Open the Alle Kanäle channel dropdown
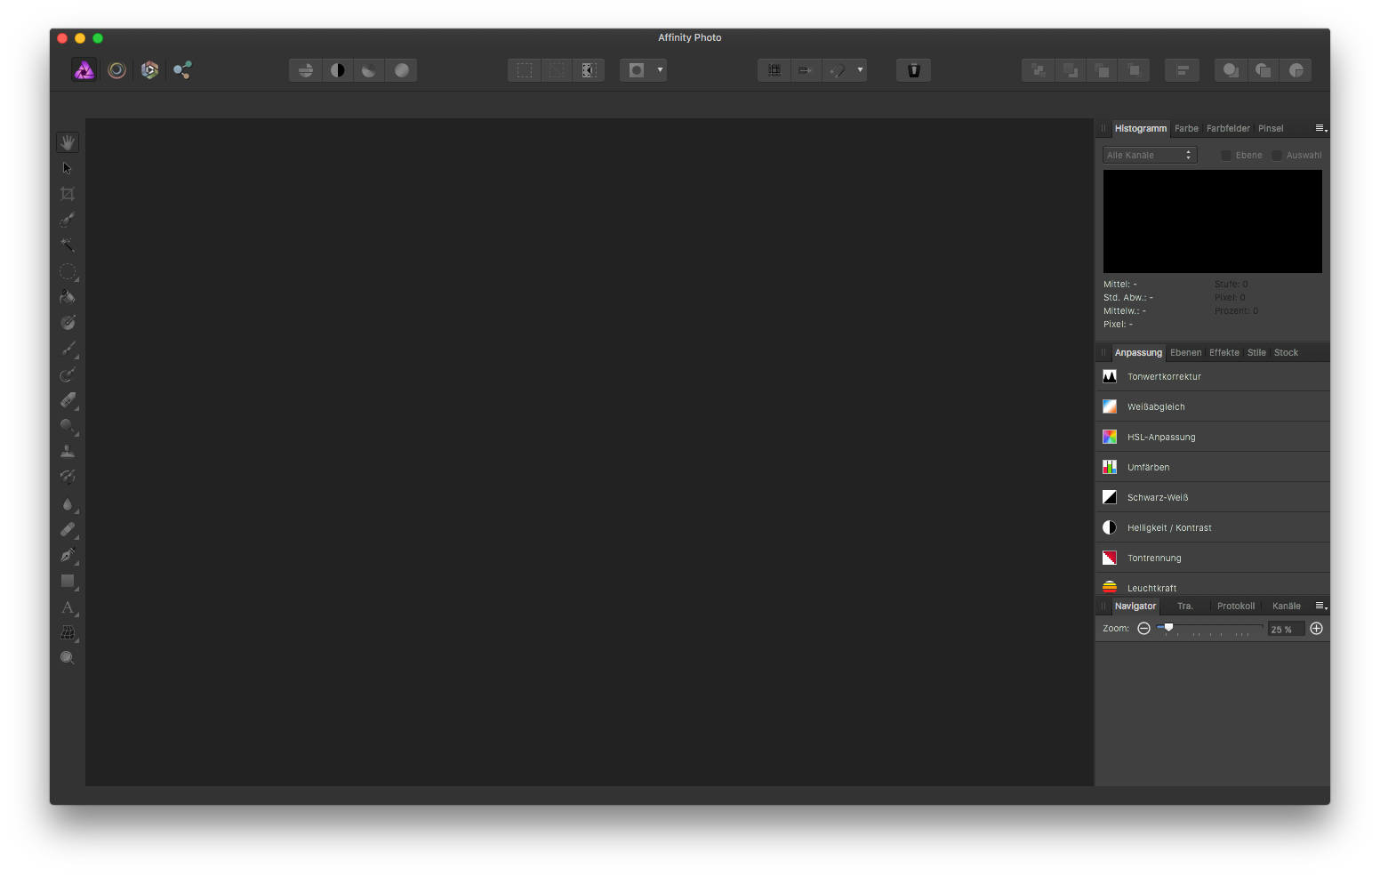This screenshot has width=1380, height=876. (1150, 156)
